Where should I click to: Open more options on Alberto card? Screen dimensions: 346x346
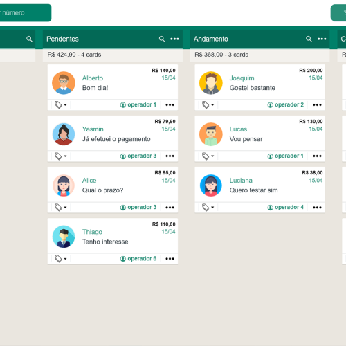pos(170,105)
